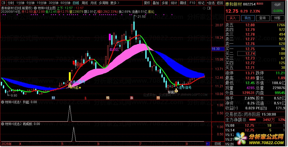Click the red $ marker below chart
Image resolution: width=288 pixels, height=147 pixels.
[86, 98]
